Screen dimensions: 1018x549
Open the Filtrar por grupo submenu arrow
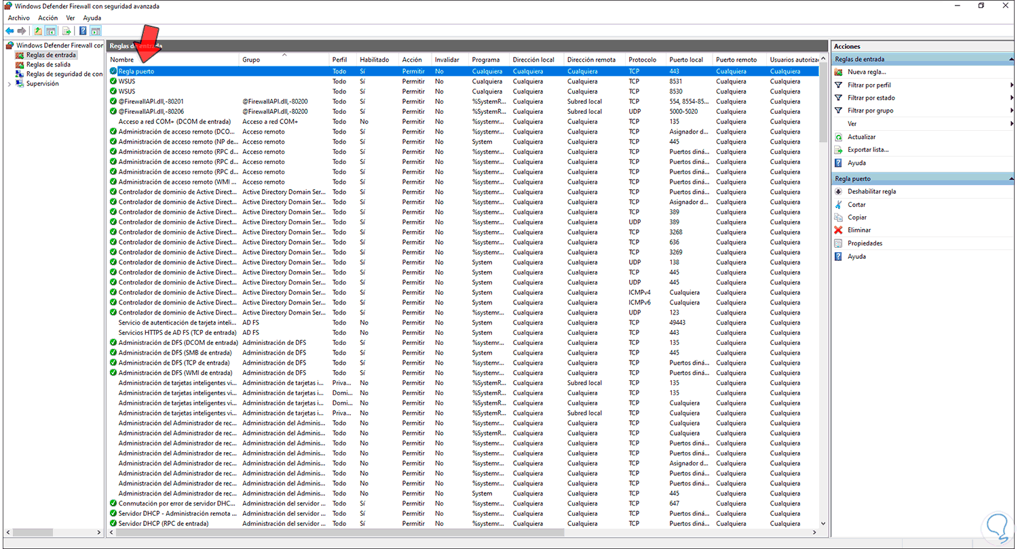click(1012, 110)
